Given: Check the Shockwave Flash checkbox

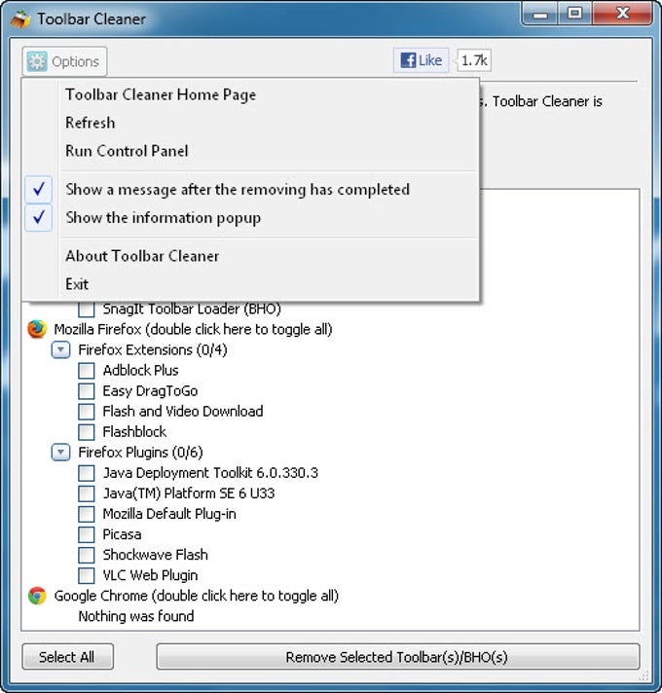Looking at the screenshot, I should 87,555.
